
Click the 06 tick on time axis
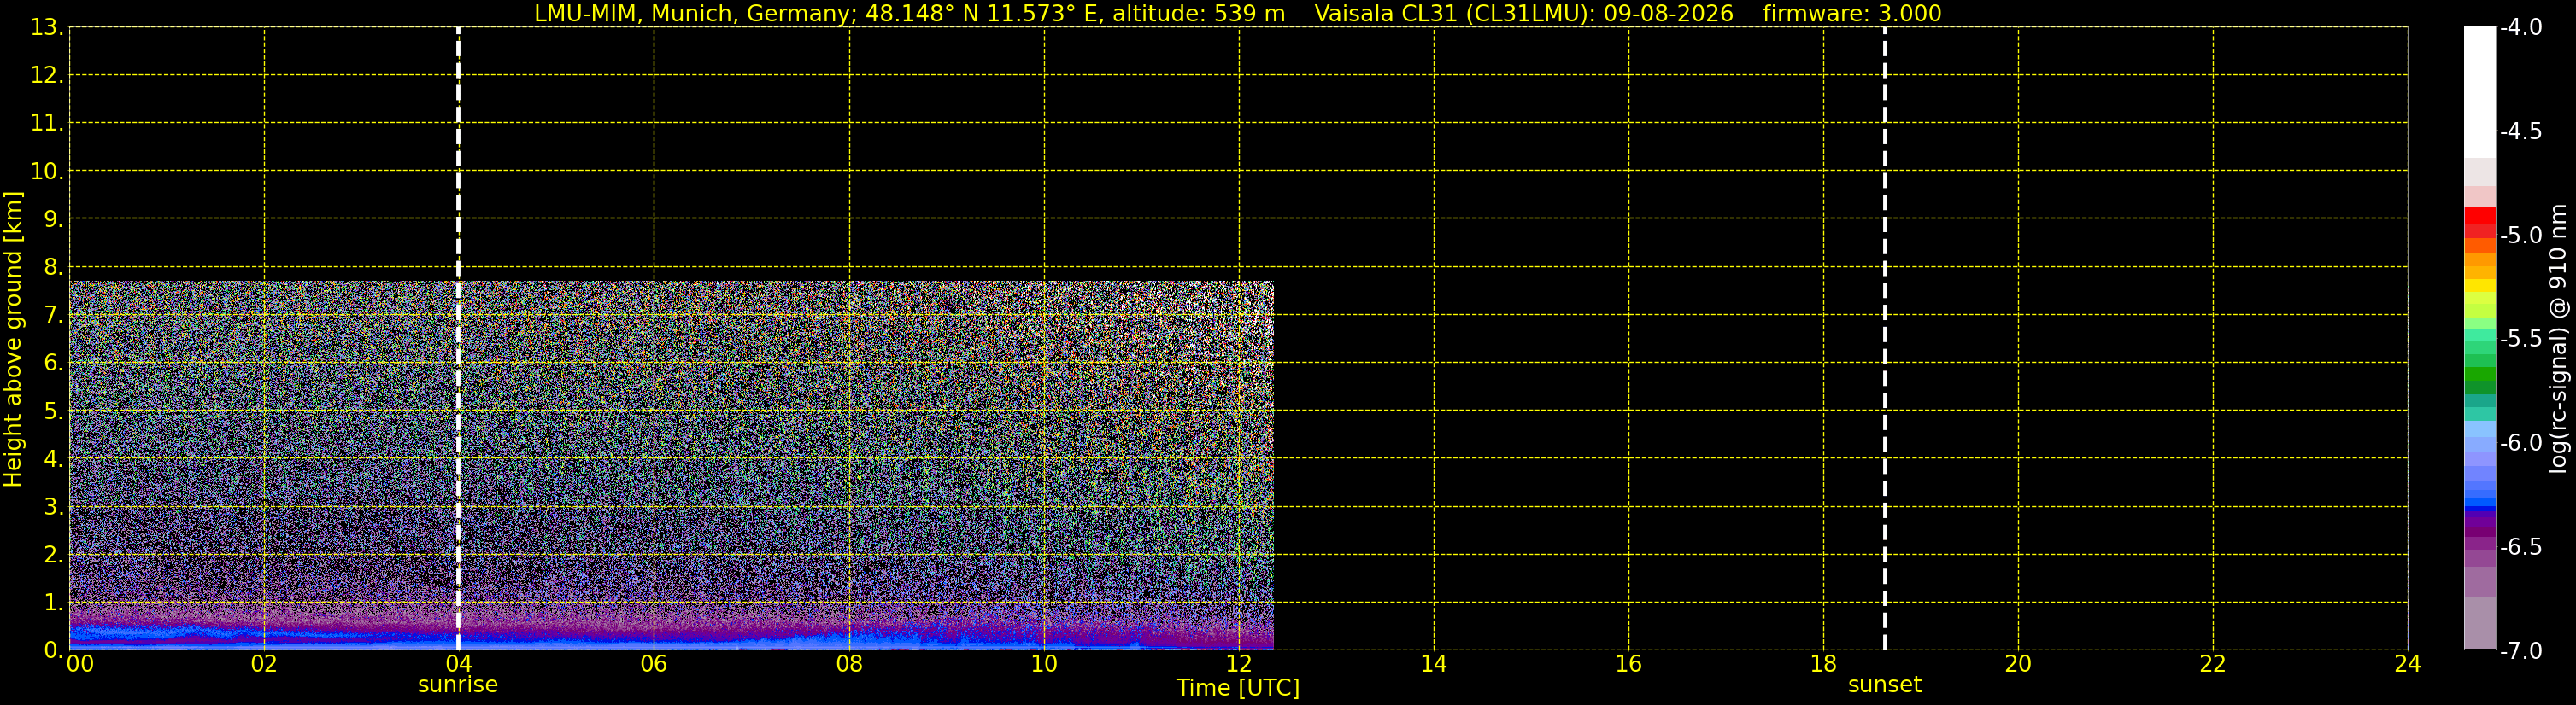(x=653, y=664)
